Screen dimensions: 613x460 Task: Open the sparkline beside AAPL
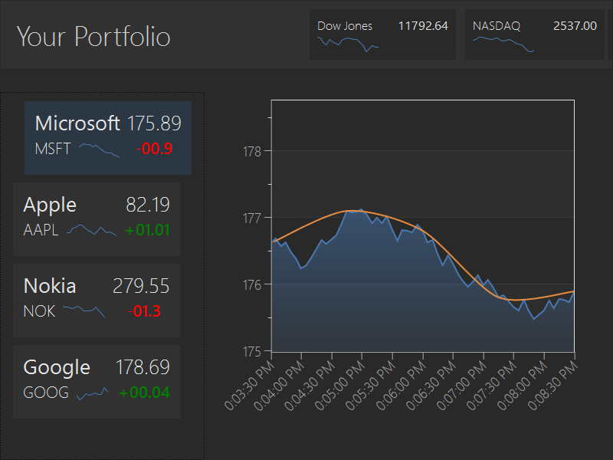tap(91, 230)
